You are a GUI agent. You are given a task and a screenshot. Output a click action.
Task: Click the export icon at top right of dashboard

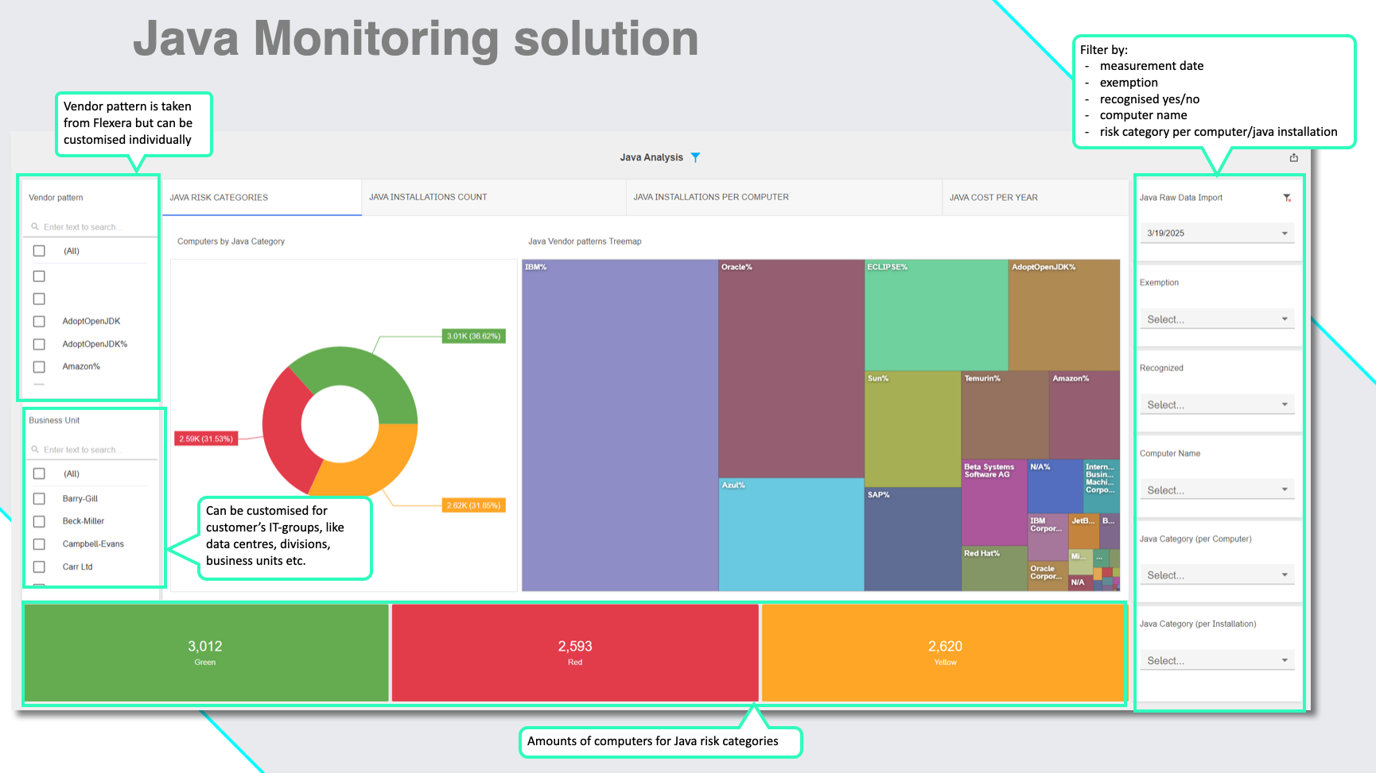pos(1294,157)
